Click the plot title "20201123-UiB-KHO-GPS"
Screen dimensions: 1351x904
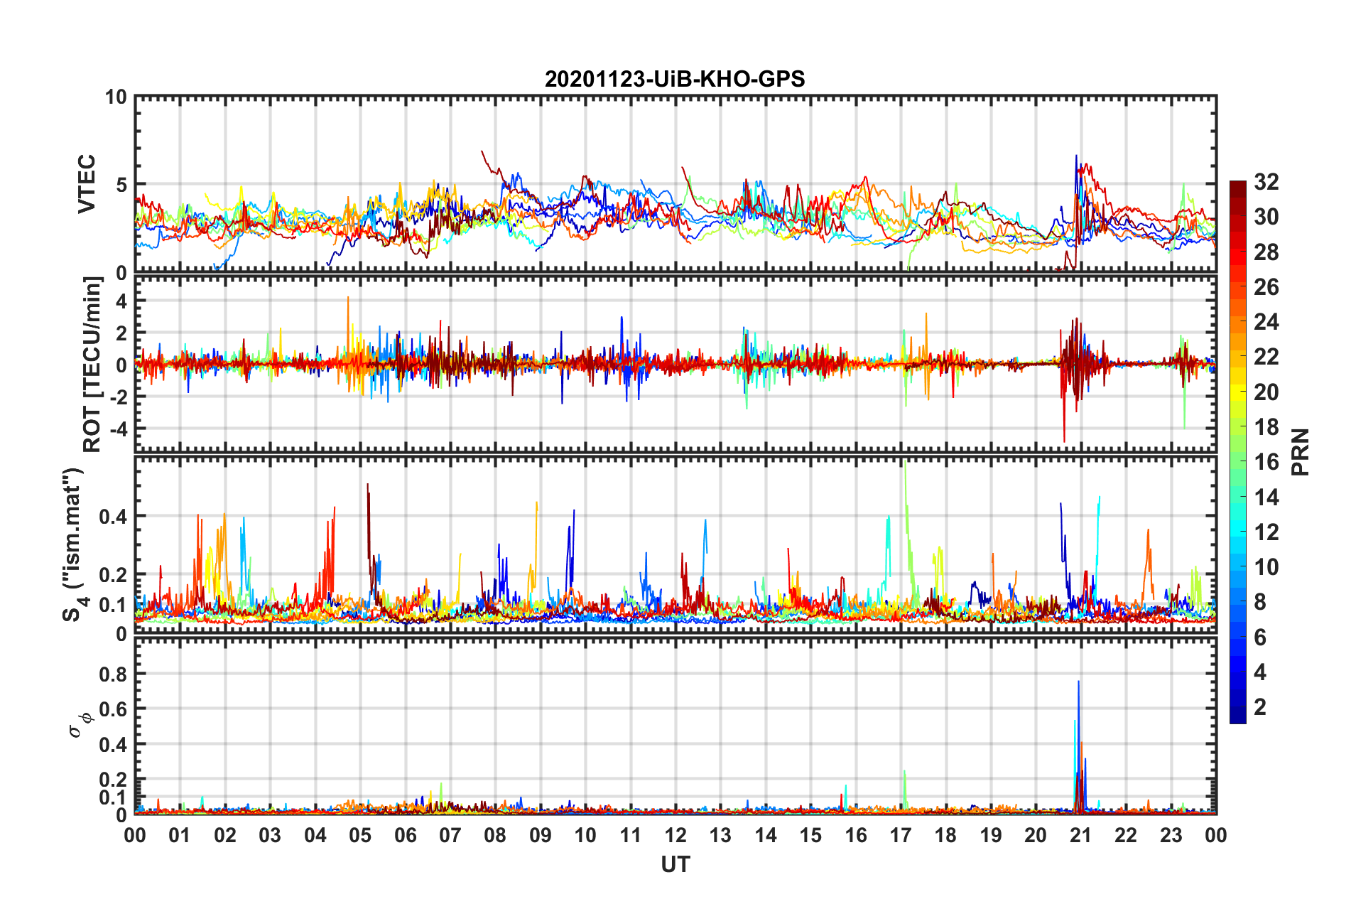675,79
